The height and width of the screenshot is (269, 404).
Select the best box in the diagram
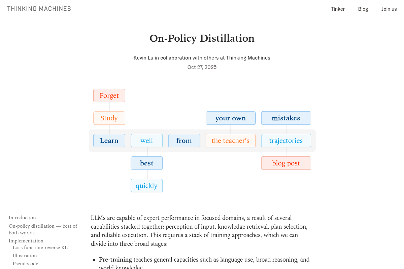click(147, 163)
